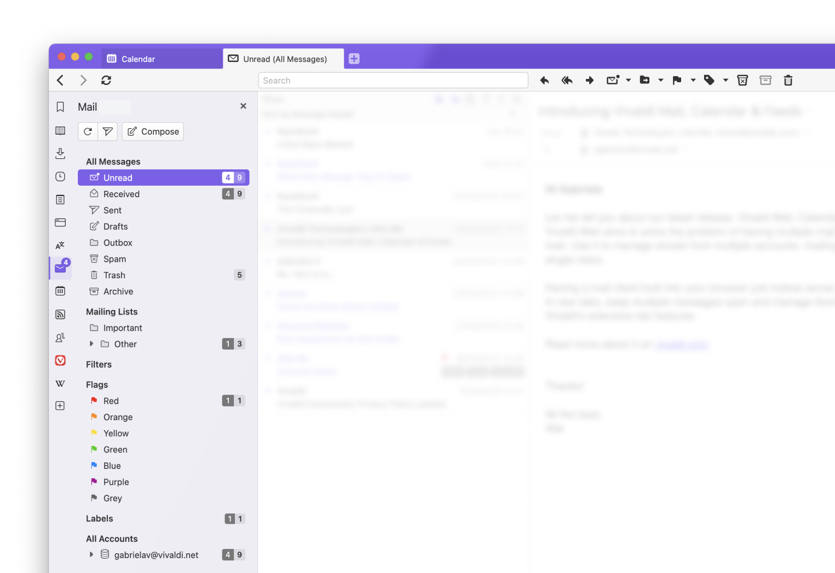Click the Mark as spam icon
The width and height of the screenshot is (835, 573).
pos(742,81)
